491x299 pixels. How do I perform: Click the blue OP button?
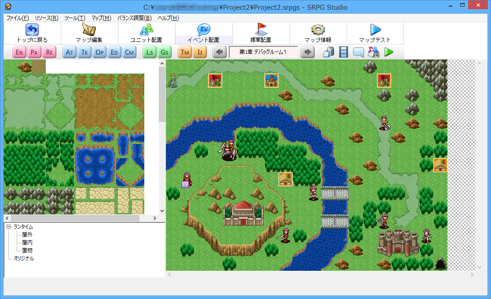click(99, 52)
